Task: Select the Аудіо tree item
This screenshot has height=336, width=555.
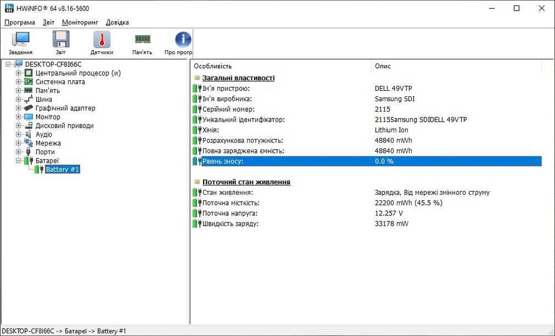Action: [x=44, y=135]
